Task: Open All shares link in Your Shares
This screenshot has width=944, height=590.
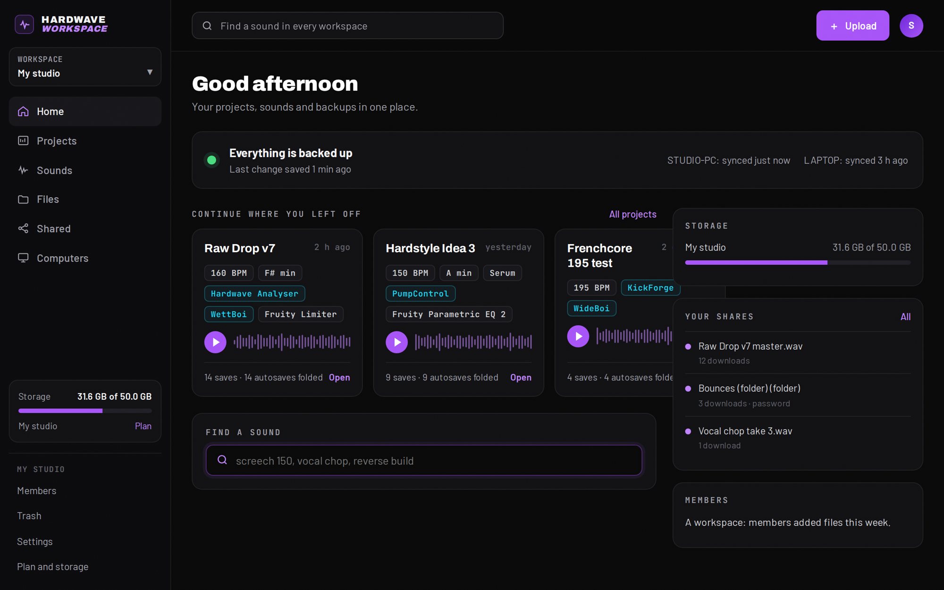Action: (905, 316)
